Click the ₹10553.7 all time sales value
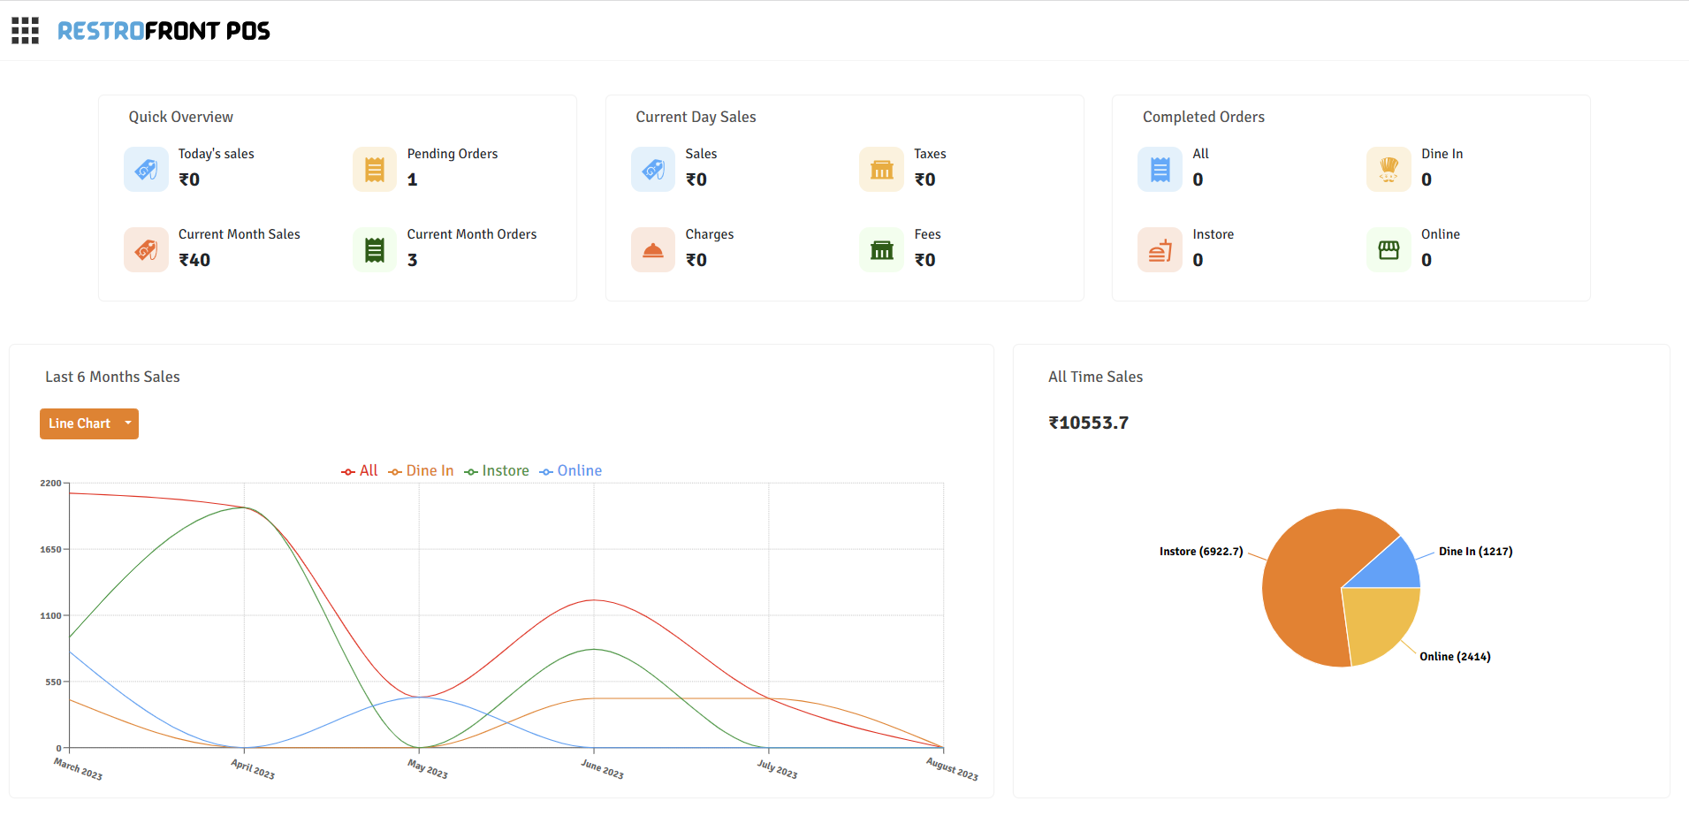This screenshot has height=816, width=1689. (1088, 423)
